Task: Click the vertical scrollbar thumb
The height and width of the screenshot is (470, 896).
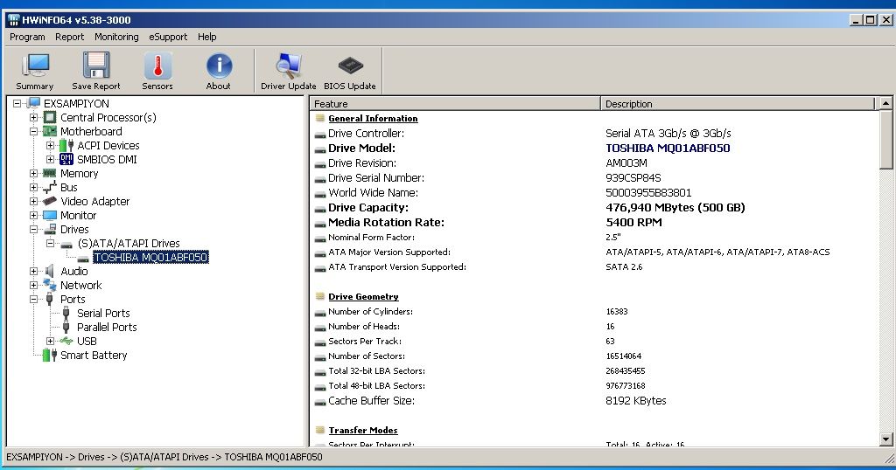Action: coord(885,140)
